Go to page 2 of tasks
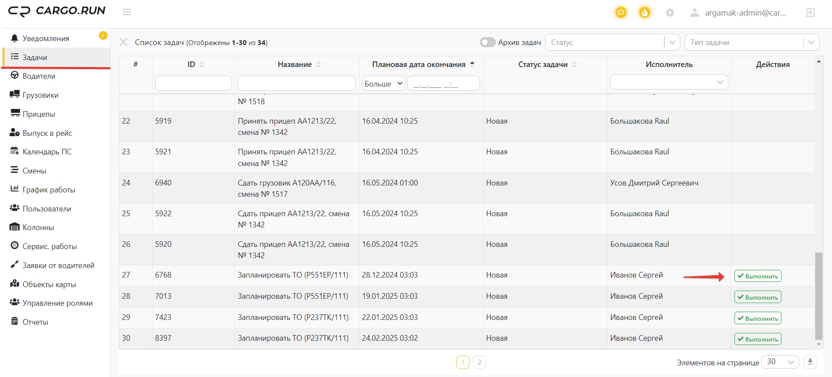 (480, 362)
